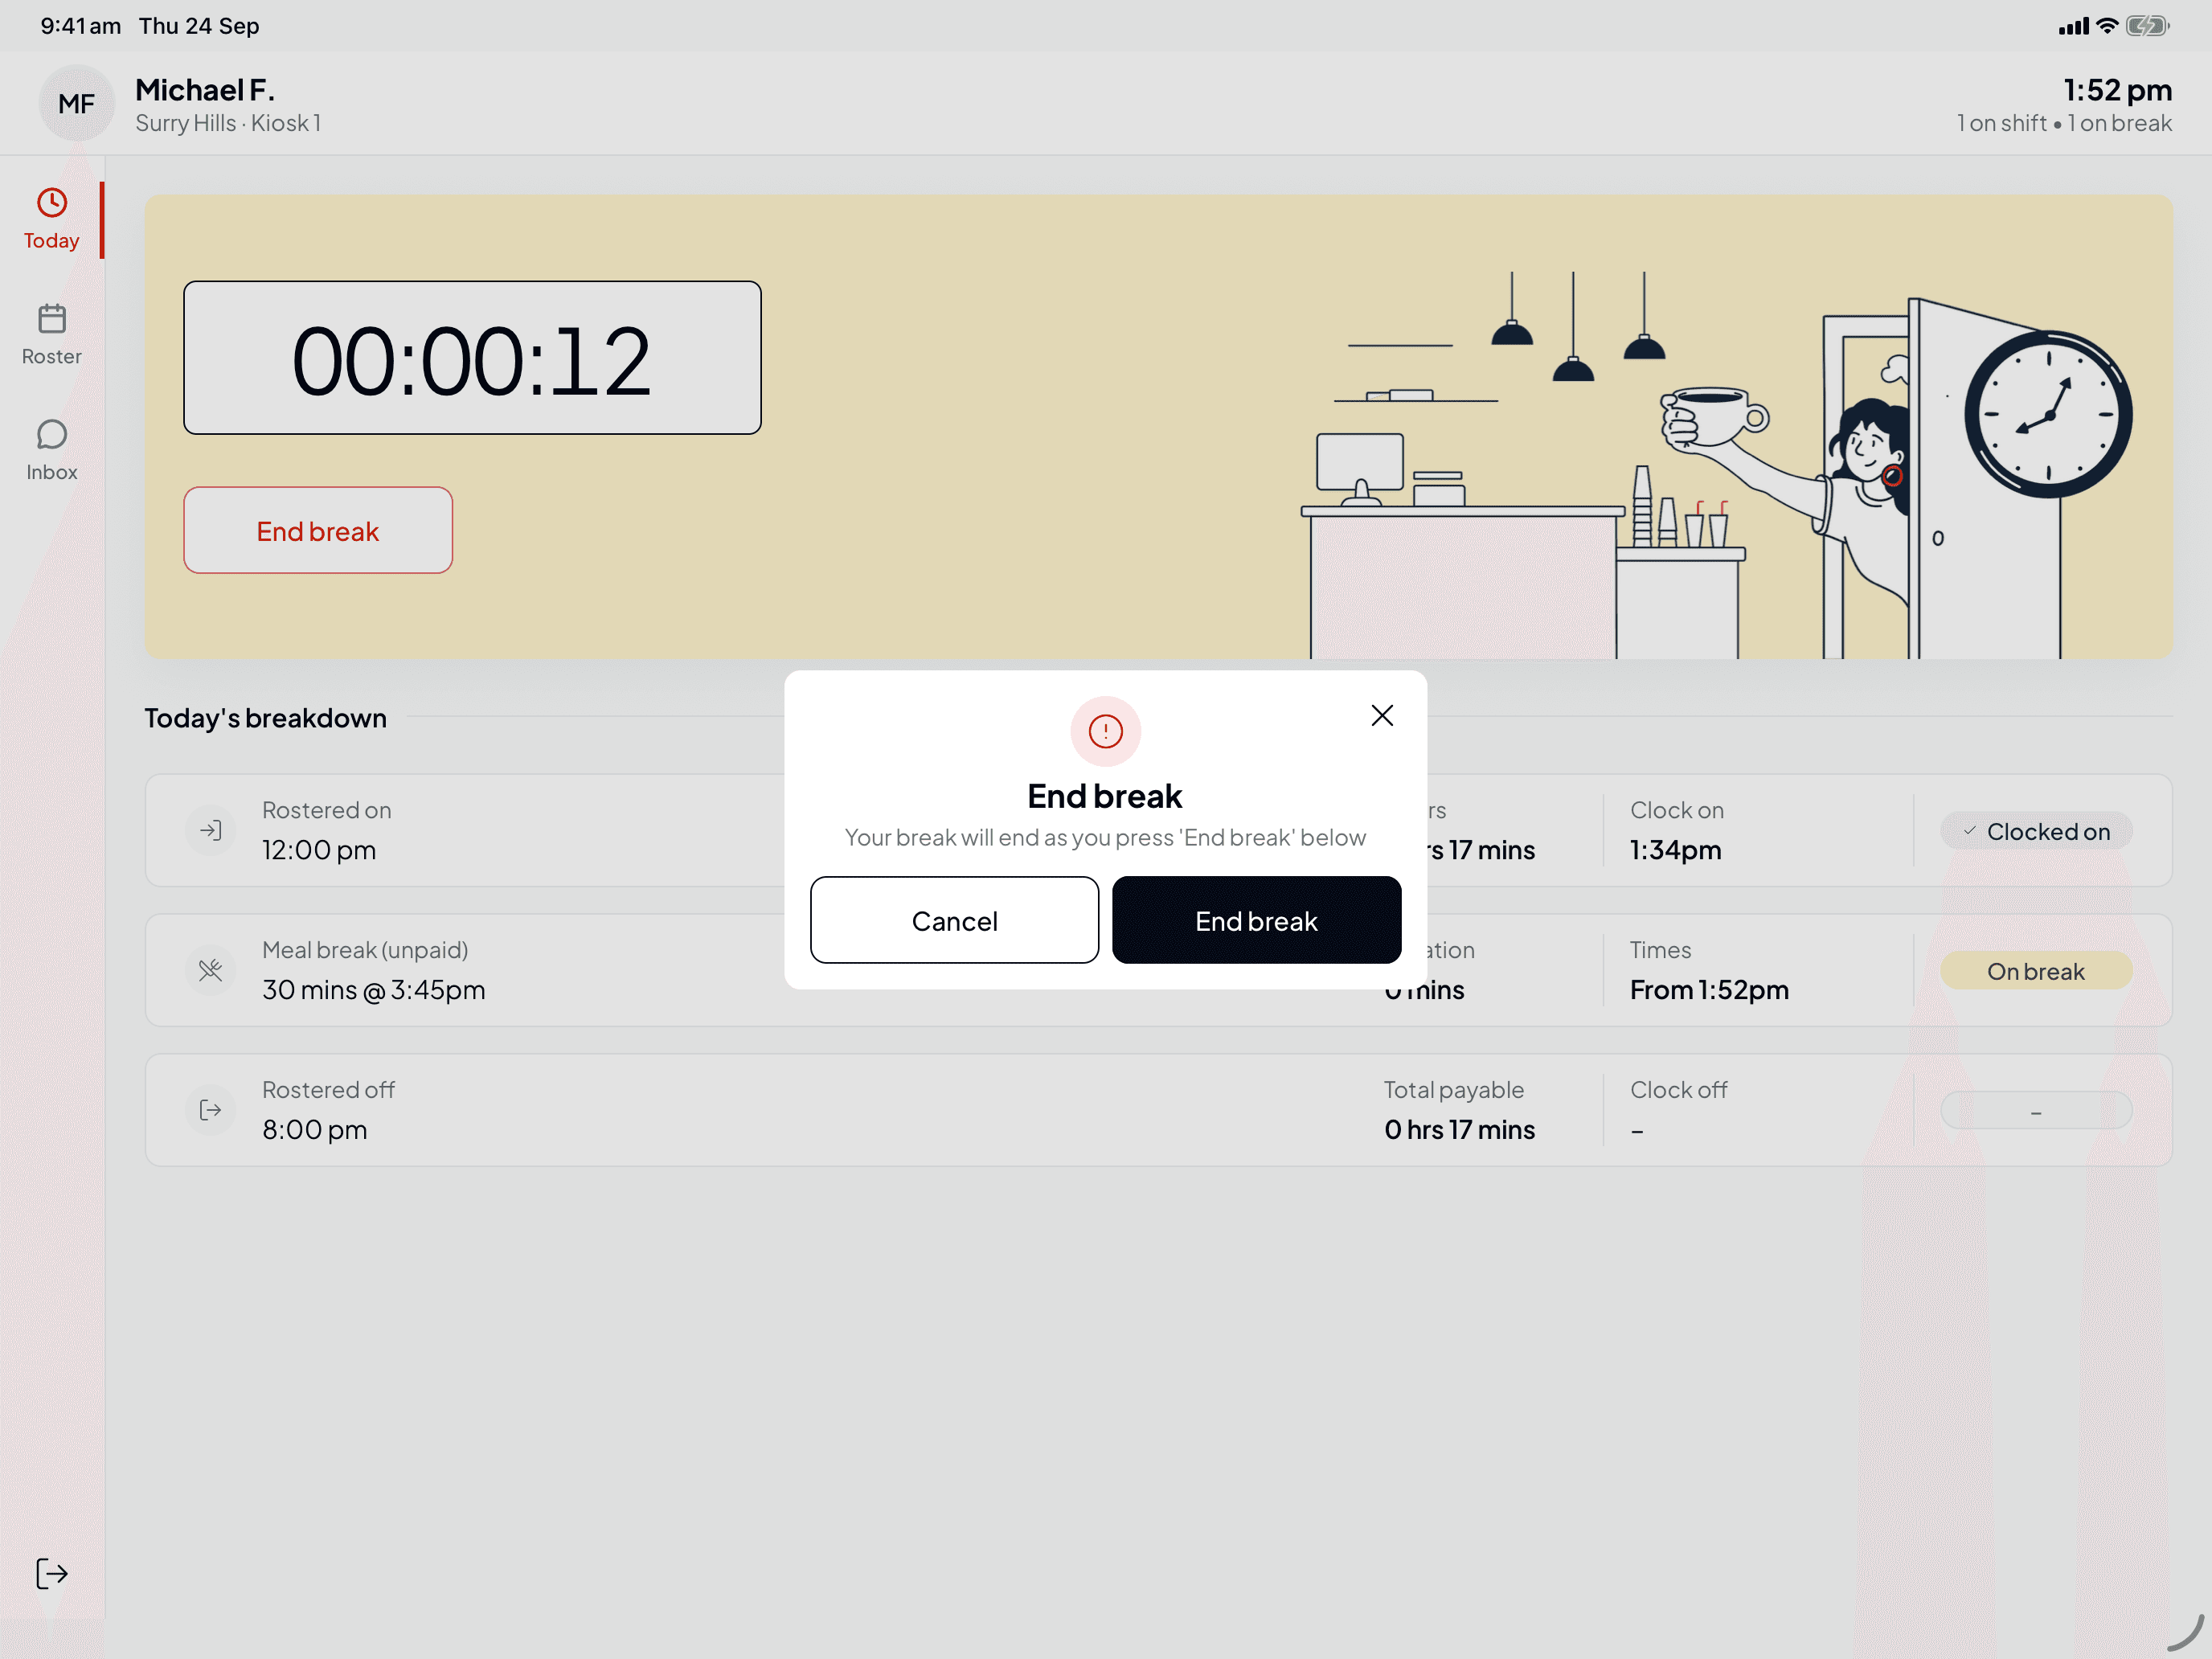2212x1659 pixels.
Task: Click the red alert icon in dialog
Action: [x=1105, y=731]
